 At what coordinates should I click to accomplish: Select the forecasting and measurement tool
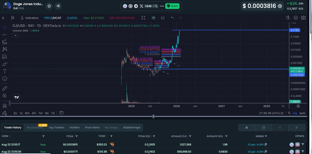(x=4, y=56)
